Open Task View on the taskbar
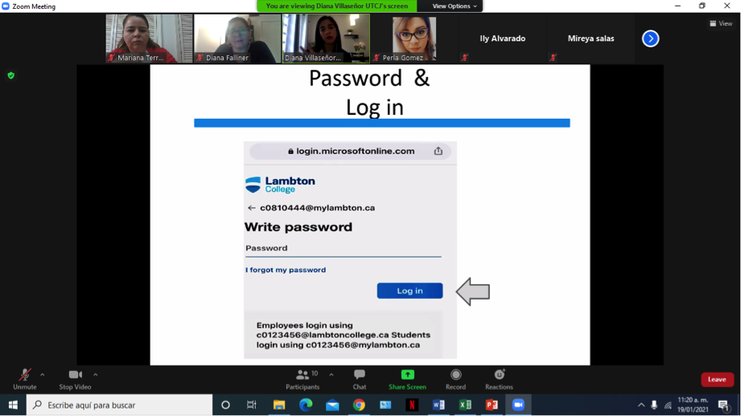Screen dimensions: 741x416 pyautogui.click(x=251, y=405)
